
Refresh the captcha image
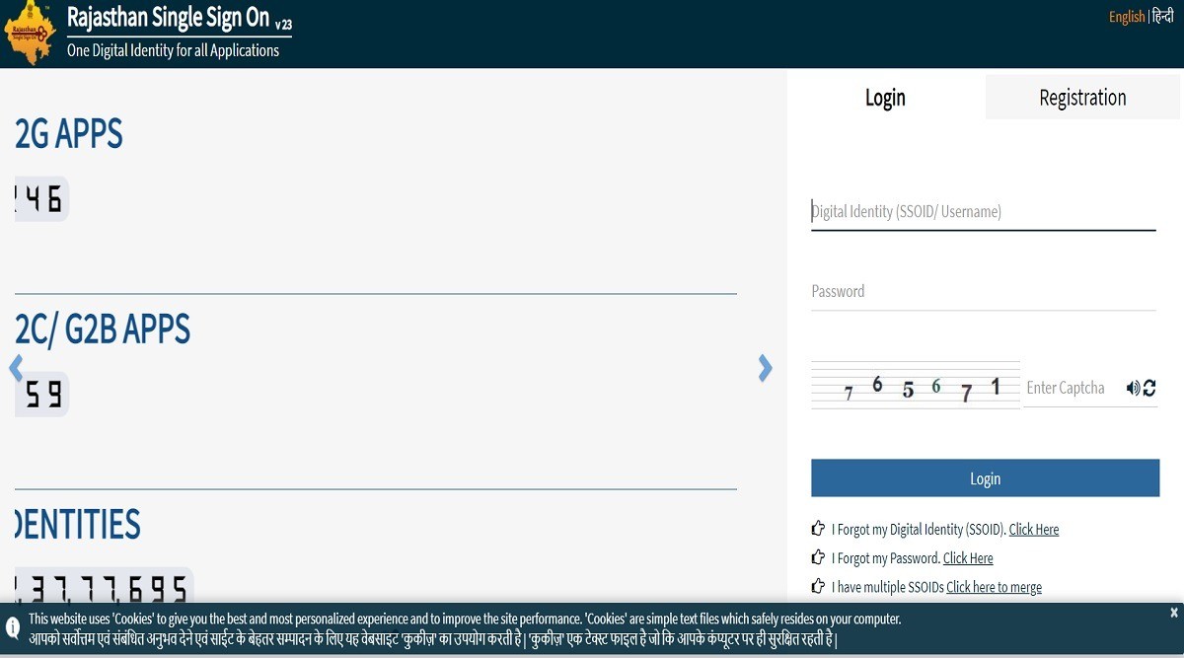1149,389
